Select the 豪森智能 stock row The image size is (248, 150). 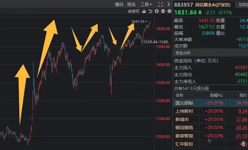coord(210,136)
